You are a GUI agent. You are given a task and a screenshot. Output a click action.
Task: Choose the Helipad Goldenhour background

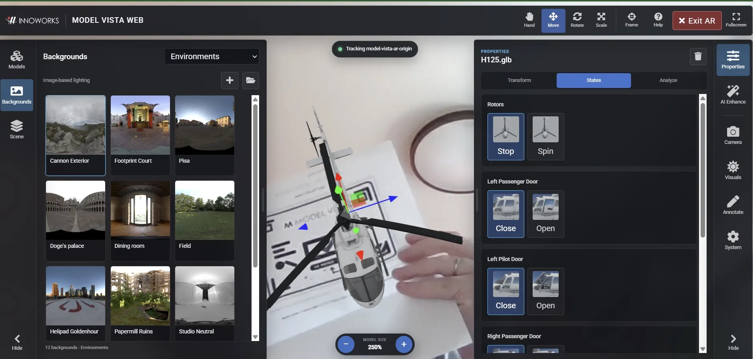76,303
